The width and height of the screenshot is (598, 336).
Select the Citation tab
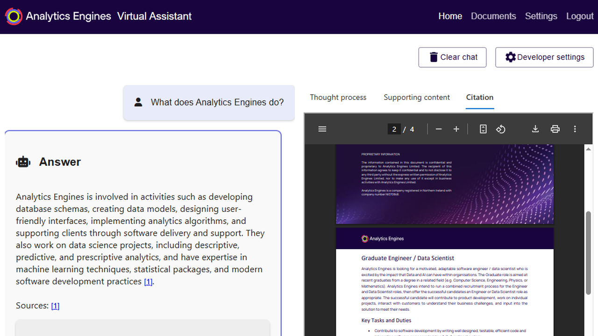pyautogui.click(x=480, y=97)
